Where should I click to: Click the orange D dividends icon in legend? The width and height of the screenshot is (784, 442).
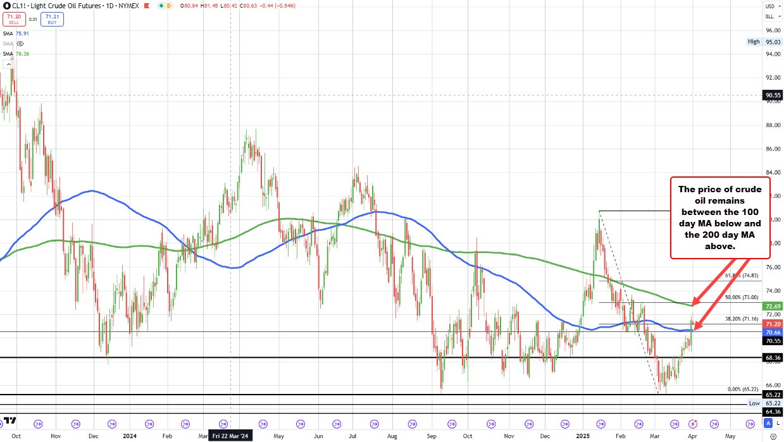(169, 6)
